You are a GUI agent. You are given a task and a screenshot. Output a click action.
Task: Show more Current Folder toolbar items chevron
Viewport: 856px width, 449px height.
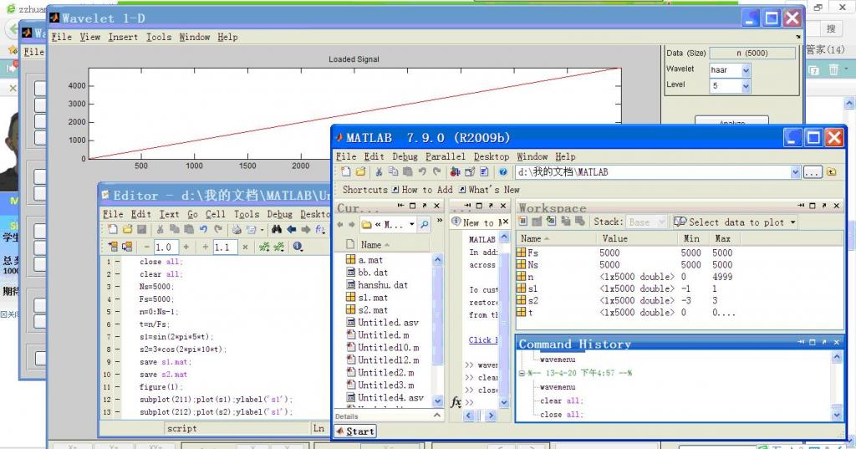pyautogui.click(x=440, y=221)
